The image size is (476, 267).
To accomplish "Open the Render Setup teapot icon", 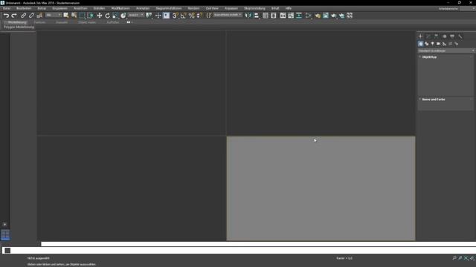I will [318, 16].
